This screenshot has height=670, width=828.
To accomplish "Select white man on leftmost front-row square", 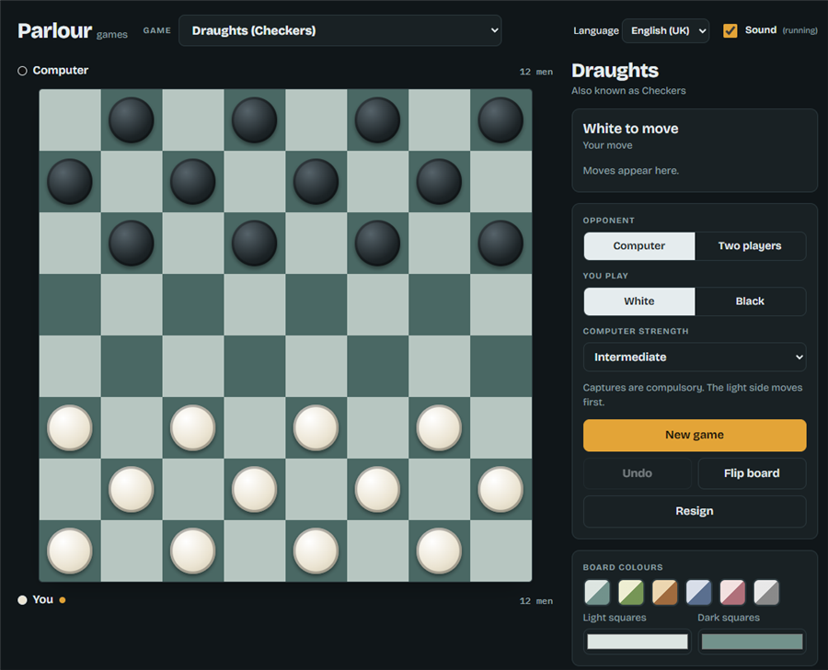I will (x=70, y=427).
